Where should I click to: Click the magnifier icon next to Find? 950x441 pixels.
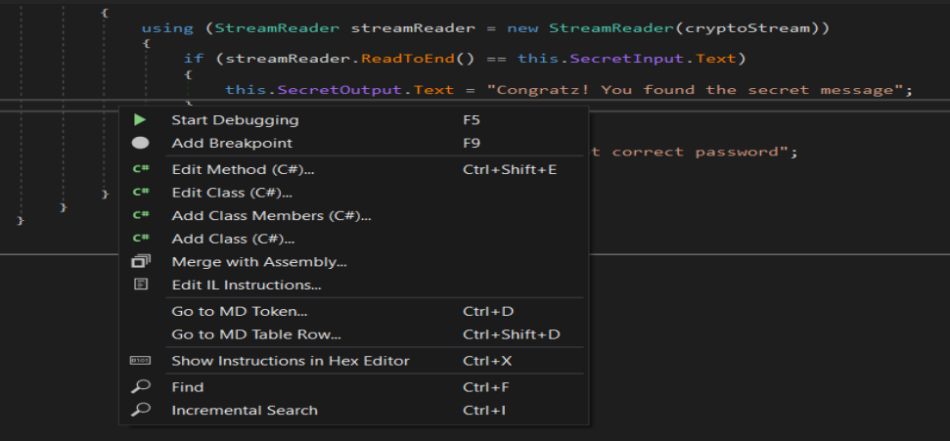tap(140, 387)
